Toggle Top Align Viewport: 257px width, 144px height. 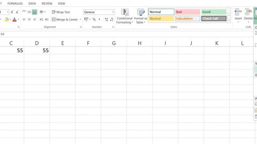click(x=24, y=12)
